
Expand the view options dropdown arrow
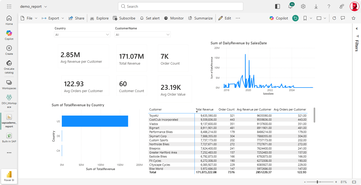click(325, 18)
